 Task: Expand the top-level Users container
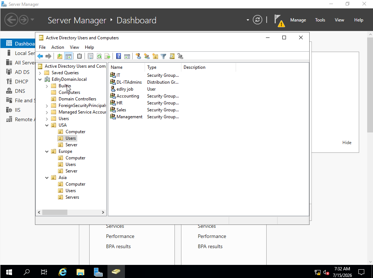pyautogui.click(x=47, y=119)
